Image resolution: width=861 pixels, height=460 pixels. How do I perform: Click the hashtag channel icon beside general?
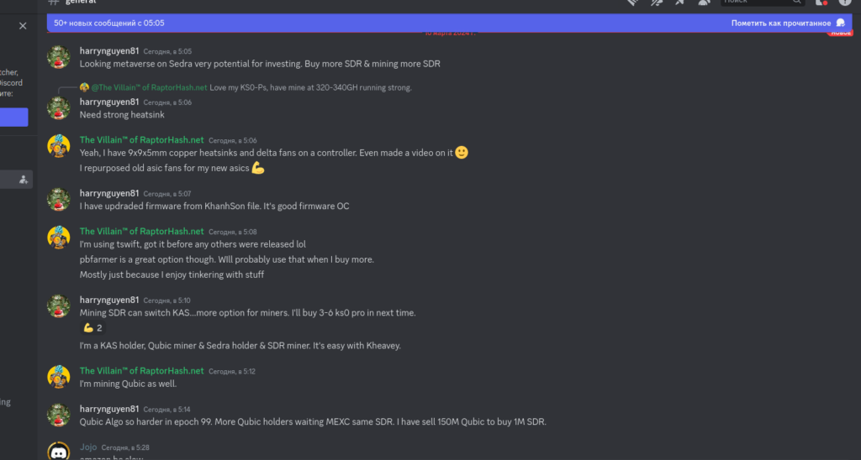(53, 3)
